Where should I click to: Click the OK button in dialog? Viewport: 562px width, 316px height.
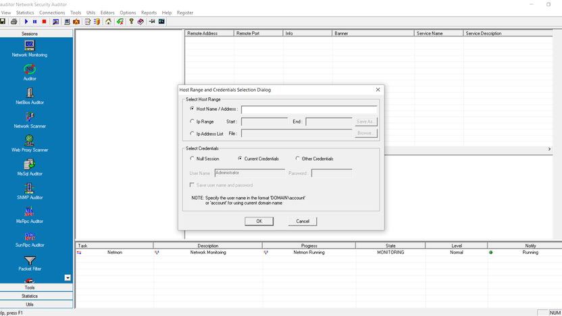[259, 221]
